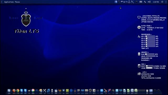Click the 1:18 PM clock

(156, 2)
